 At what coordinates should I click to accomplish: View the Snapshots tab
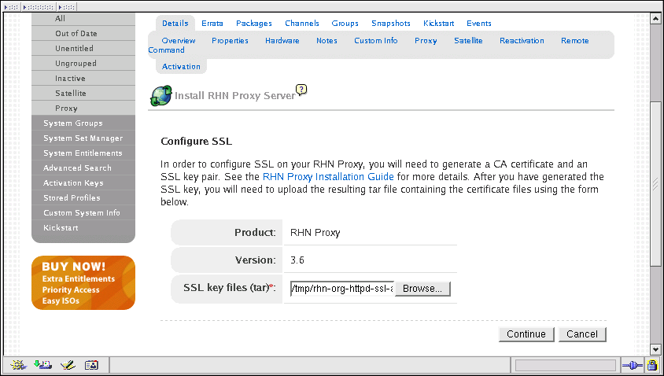point(391,24)
